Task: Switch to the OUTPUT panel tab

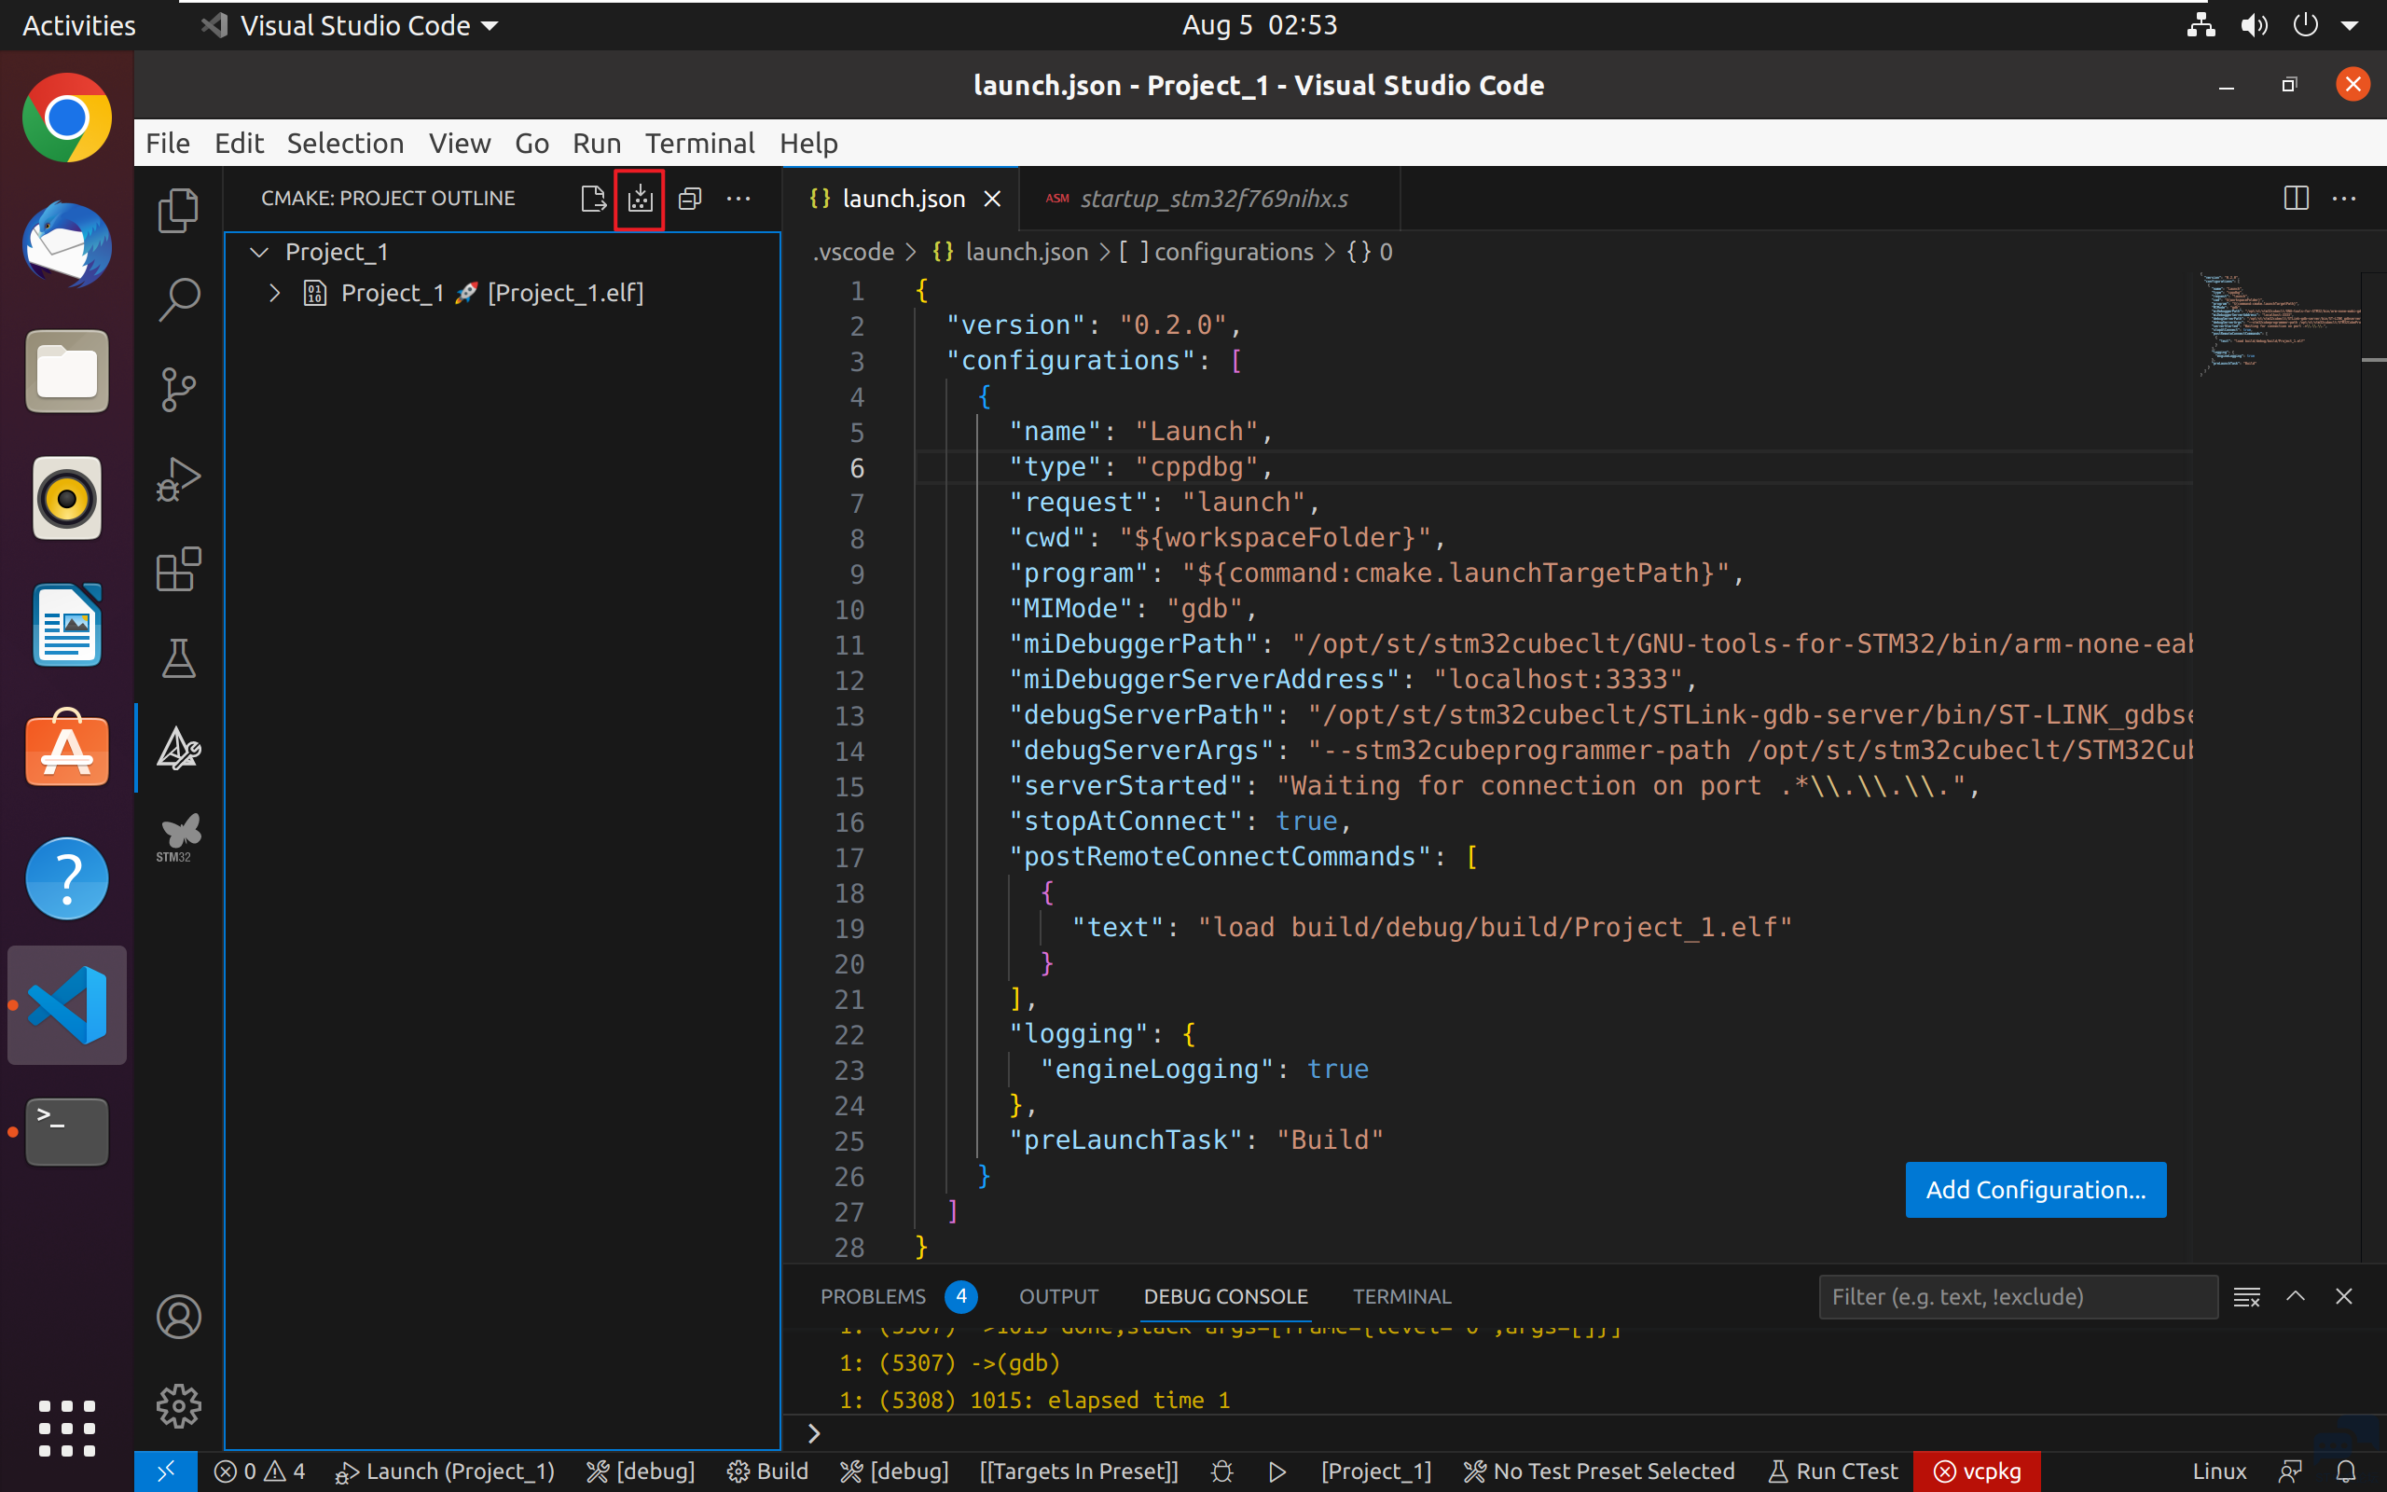Action: (1058, 1296)
